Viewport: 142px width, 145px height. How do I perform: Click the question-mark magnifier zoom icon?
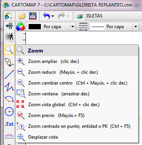21,126
